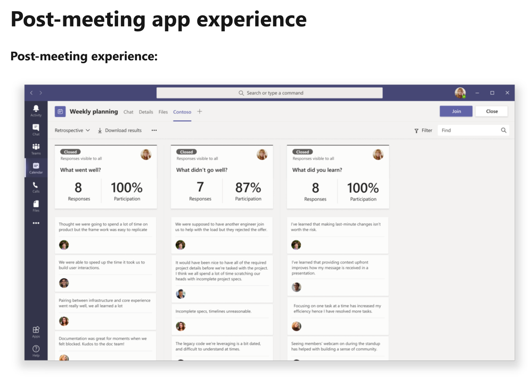Click avatar under Incomplete specs, timelines response
This screenshot has width=532, height=381.
[181, 326]
